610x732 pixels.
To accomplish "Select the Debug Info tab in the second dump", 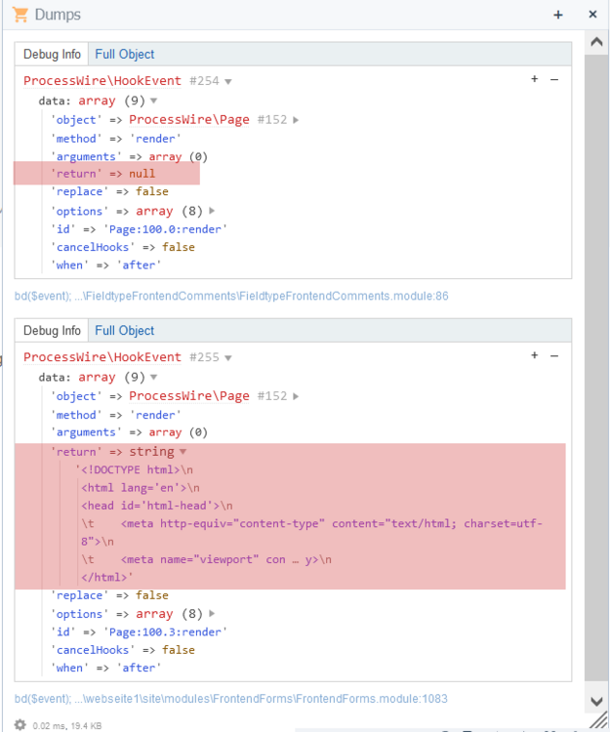I will click(x=52, y=330).
